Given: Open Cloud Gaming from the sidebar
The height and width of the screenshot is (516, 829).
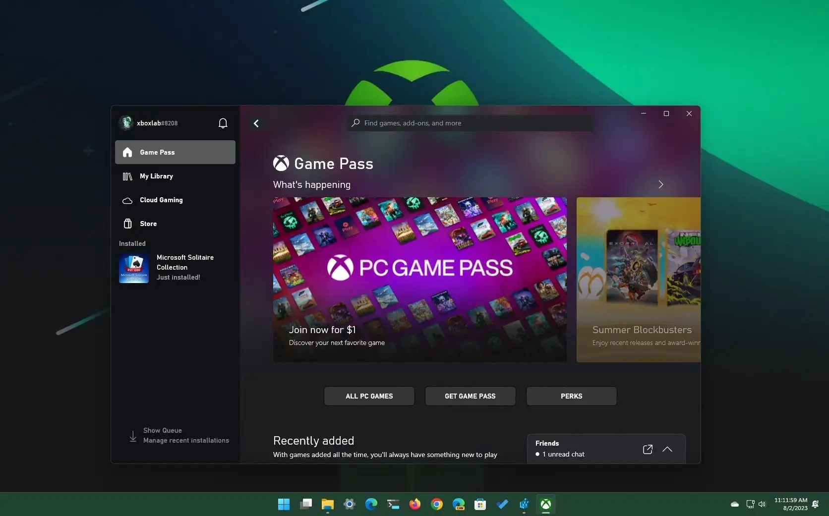Looking at the screenshot, I should [127, 200].
